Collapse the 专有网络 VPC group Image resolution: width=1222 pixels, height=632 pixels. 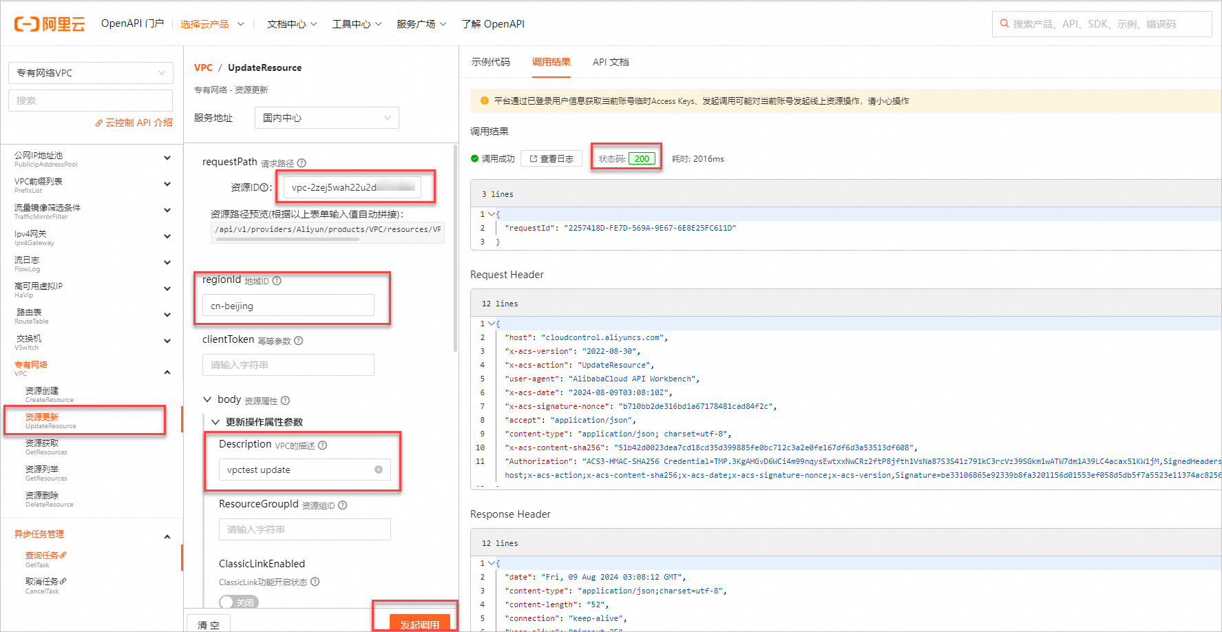(167, 372)
